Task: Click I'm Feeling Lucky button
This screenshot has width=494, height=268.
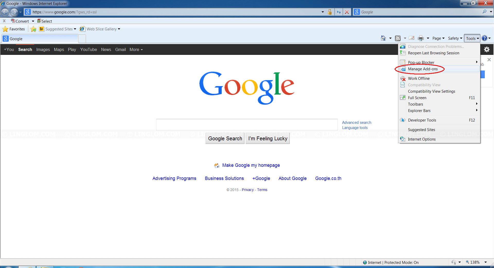Action: pos(268,139)
